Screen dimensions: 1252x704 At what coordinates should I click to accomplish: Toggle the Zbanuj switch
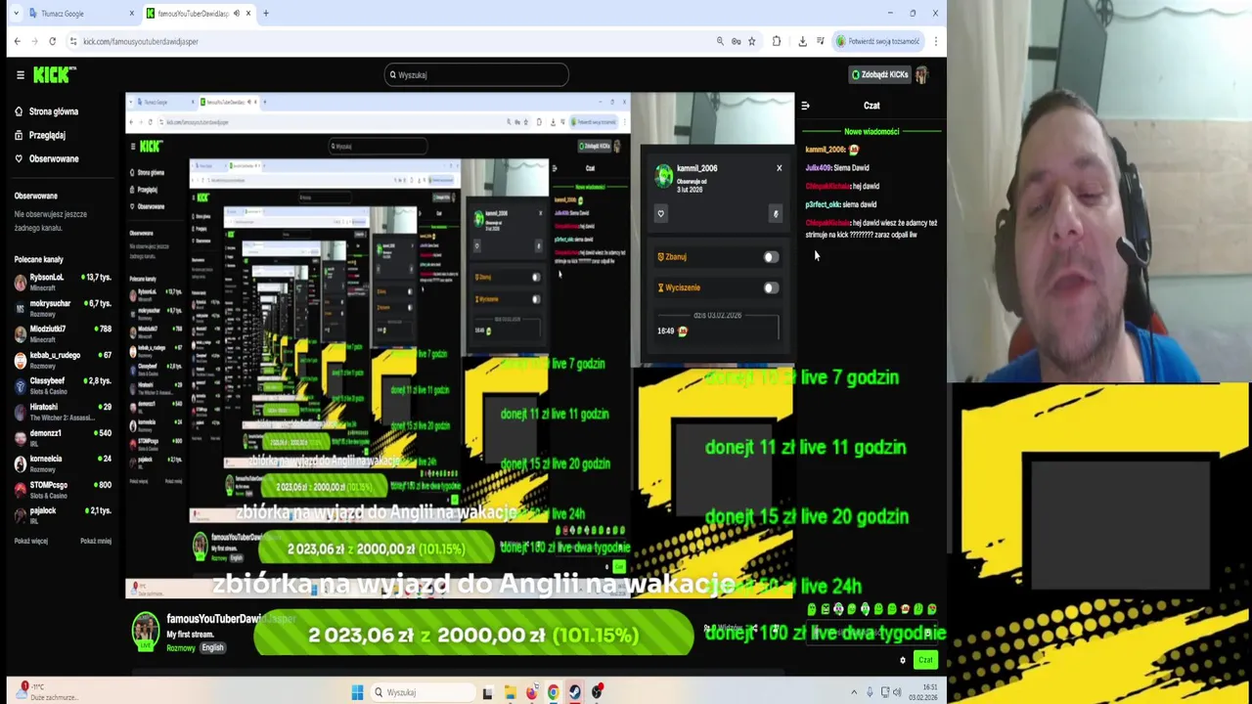pyautogui.click(x=771, y=257)
